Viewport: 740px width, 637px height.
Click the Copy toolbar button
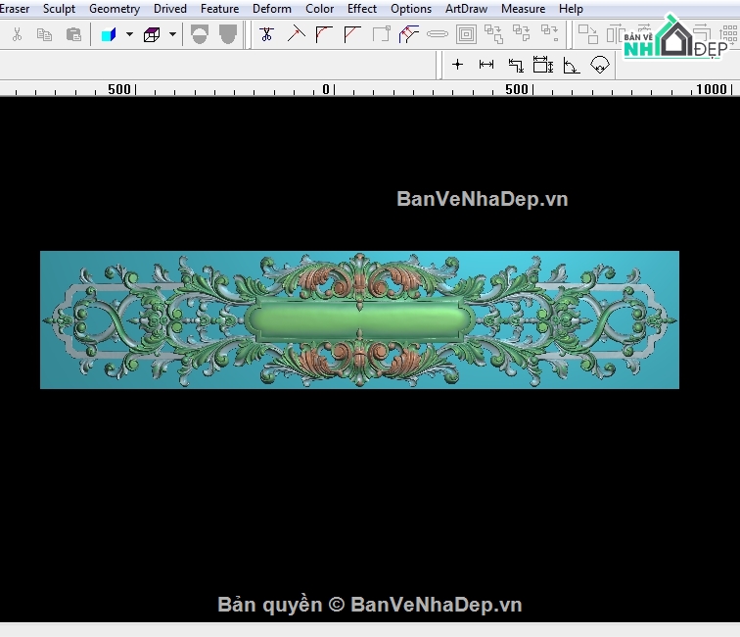click(44, 34)
